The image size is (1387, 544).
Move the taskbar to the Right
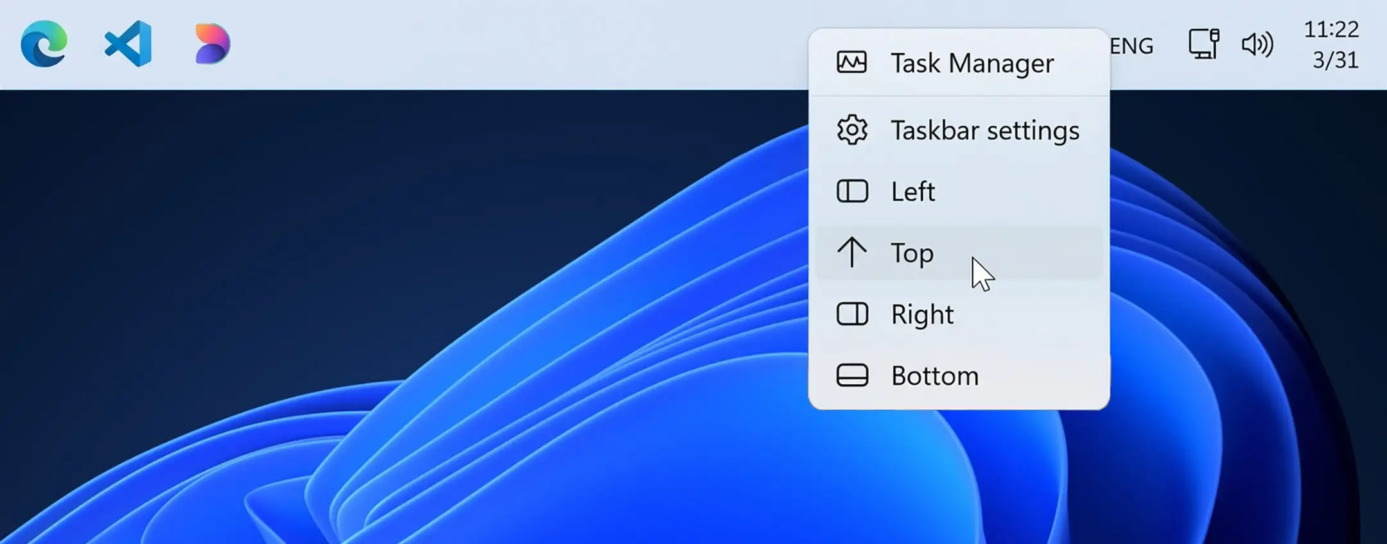tap(959, 314)
